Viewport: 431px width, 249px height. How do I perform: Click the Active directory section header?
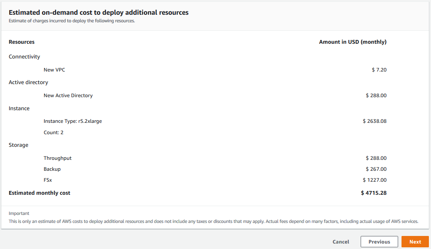28,82
